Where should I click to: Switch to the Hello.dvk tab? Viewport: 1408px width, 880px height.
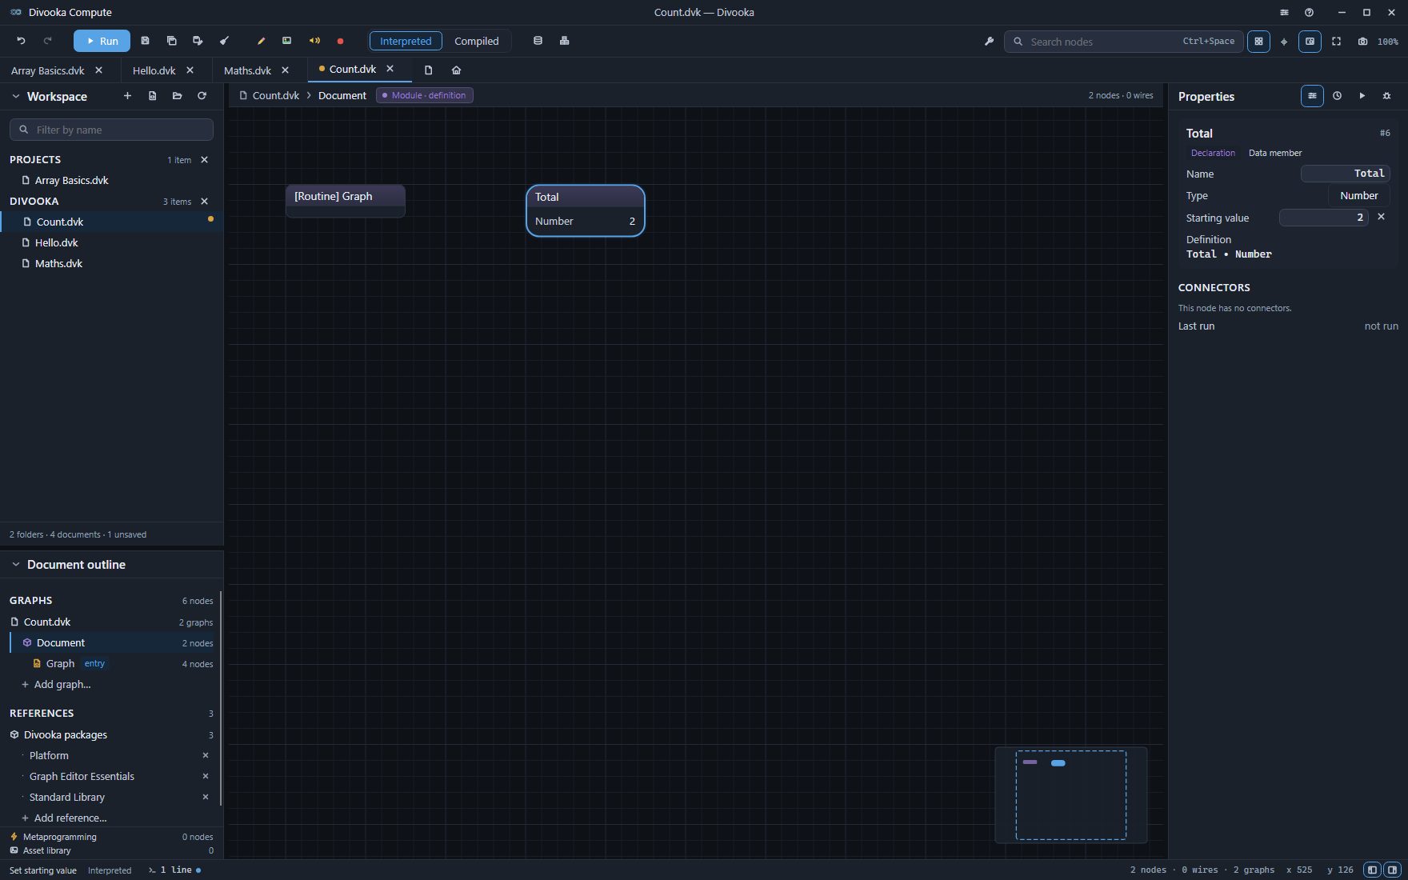click(154, 70)
